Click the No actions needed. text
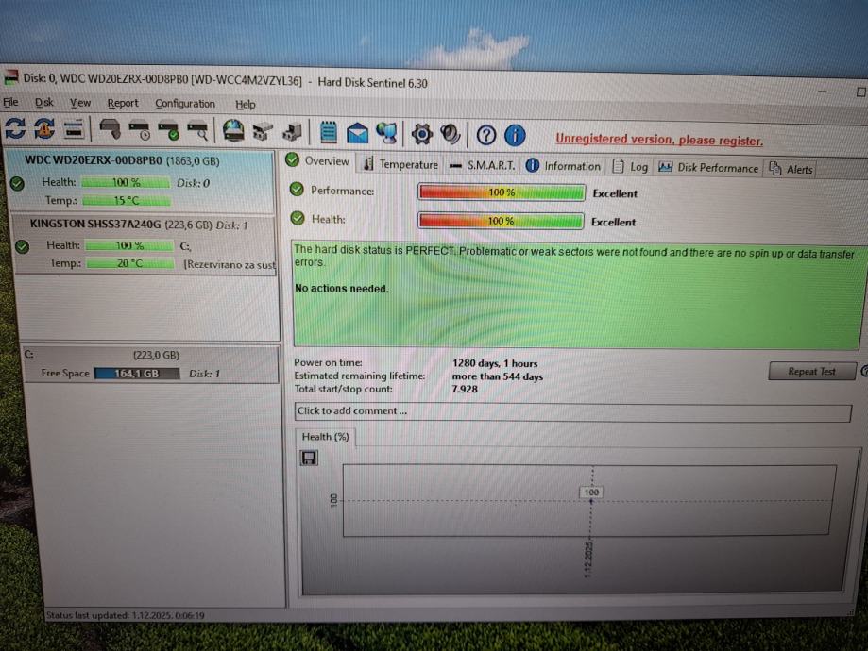Viewport: 868px width, 651px height. tap(342, 288)
